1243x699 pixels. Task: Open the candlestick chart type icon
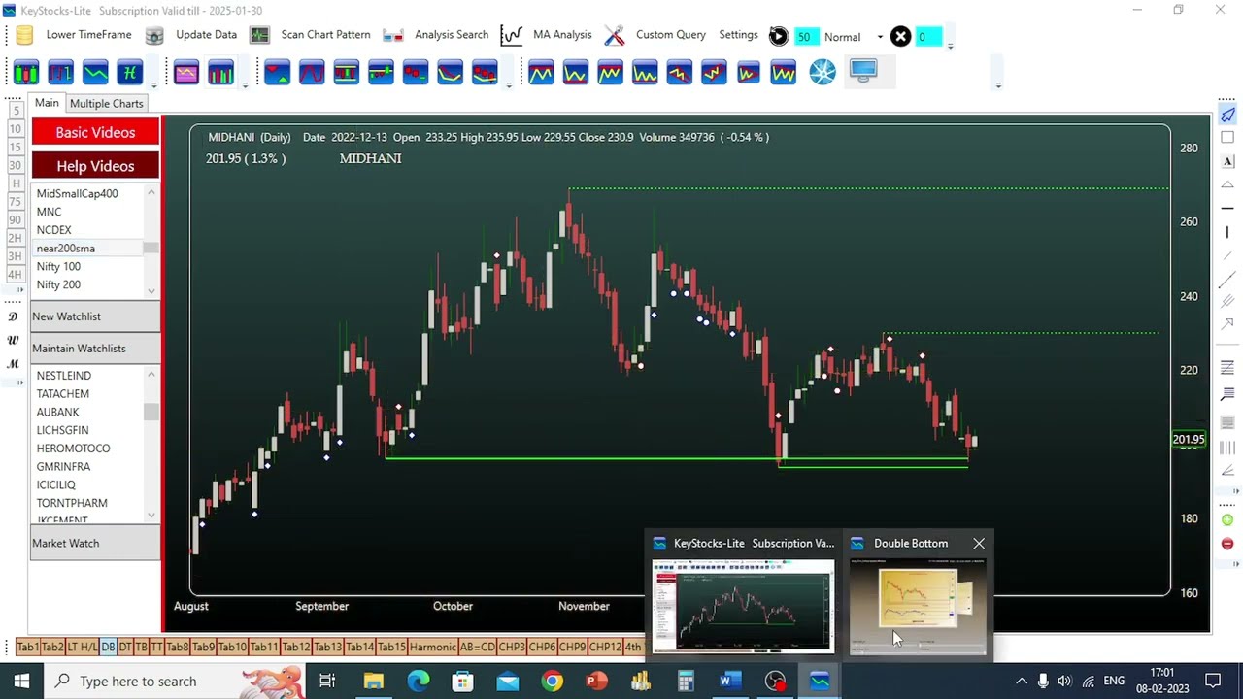point(26,73)
